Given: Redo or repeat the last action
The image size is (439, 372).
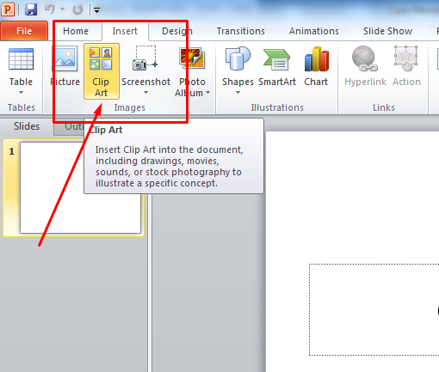Looking at the screenshot, I should pos(77,9).
